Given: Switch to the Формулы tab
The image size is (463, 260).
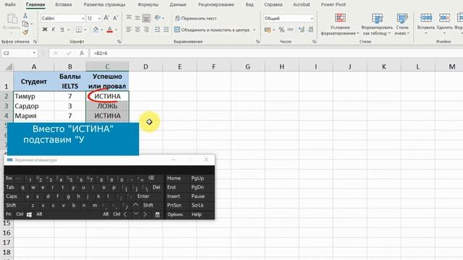Looking at the screenshot, I should pyautogui.click(x=148, y=4).
